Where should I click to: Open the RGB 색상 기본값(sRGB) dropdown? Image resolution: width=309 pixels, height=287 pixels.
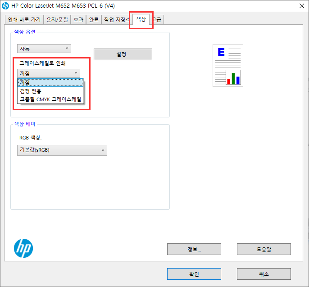(x=62, y=150)
